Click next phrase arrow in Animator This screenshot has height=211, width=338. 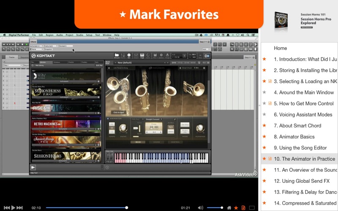click(161, 132)
